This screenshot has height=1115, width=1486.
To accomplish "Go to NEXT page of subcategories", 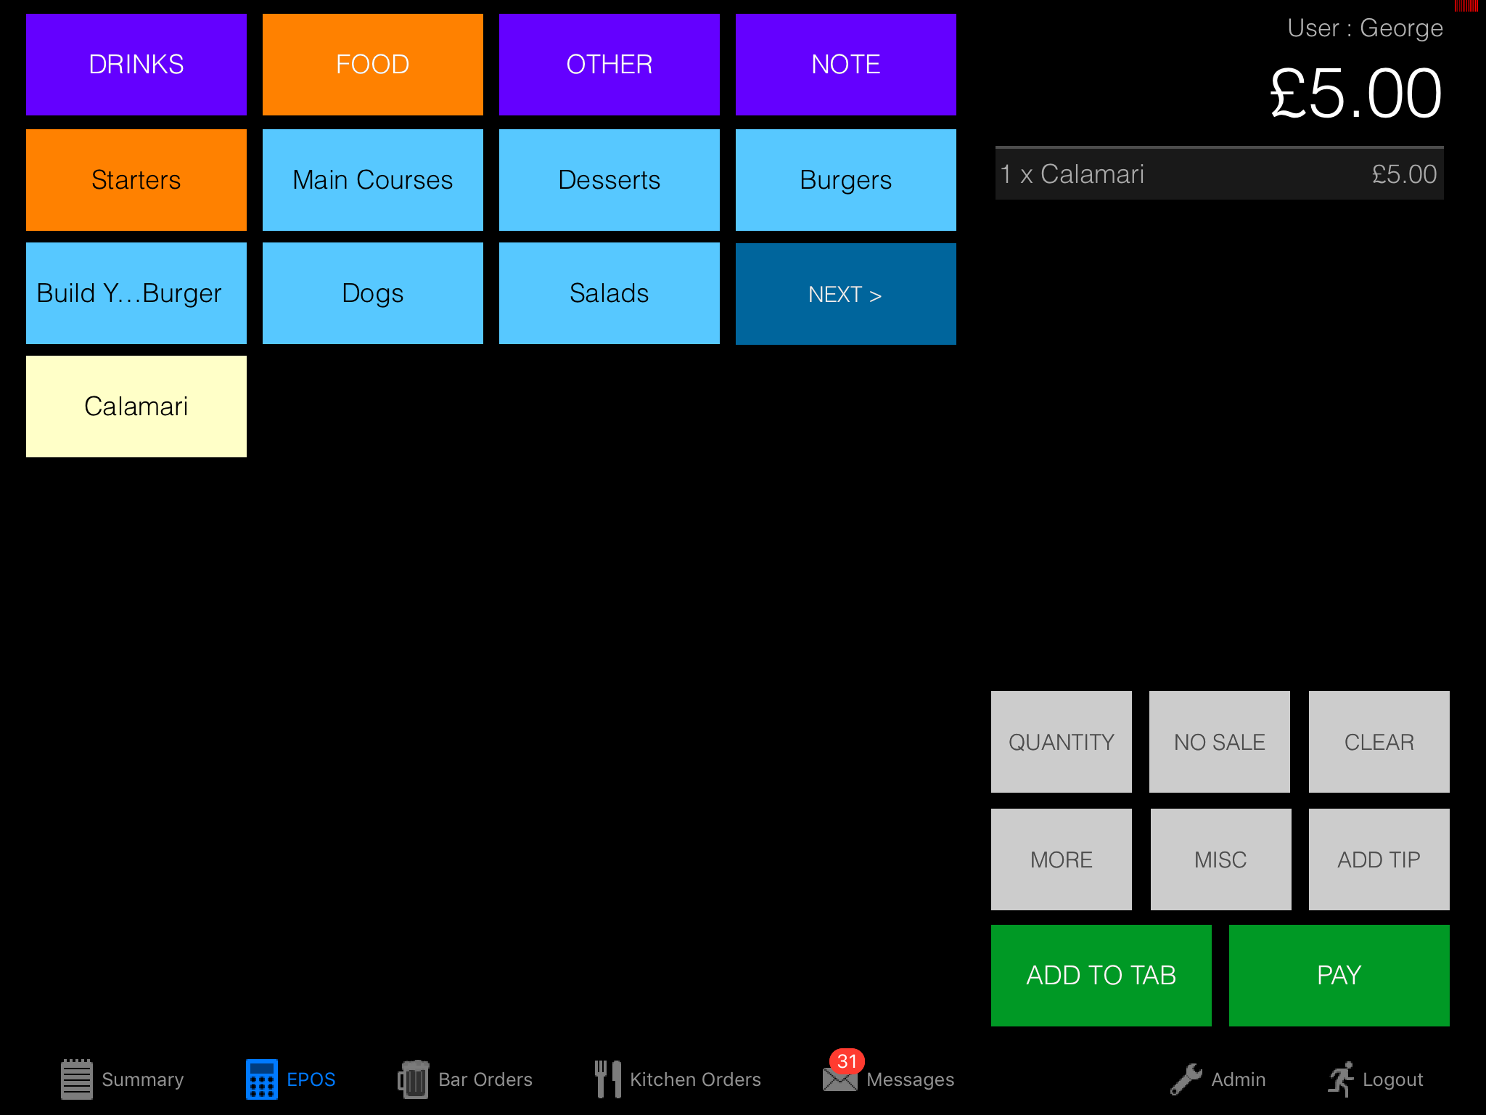I will click(x=845, y=294).
